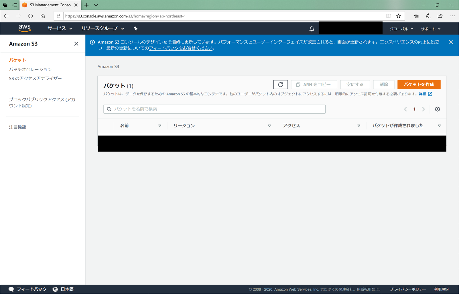Open browser settings and more menu
This screenshot has height=294, width=459.
click(x=452, y=16)
